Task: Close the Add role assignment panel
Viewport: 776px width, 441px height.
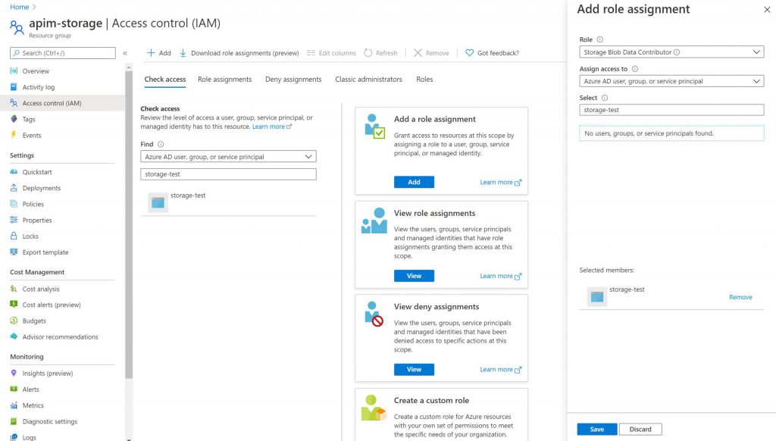Action: tap(767, 9)
